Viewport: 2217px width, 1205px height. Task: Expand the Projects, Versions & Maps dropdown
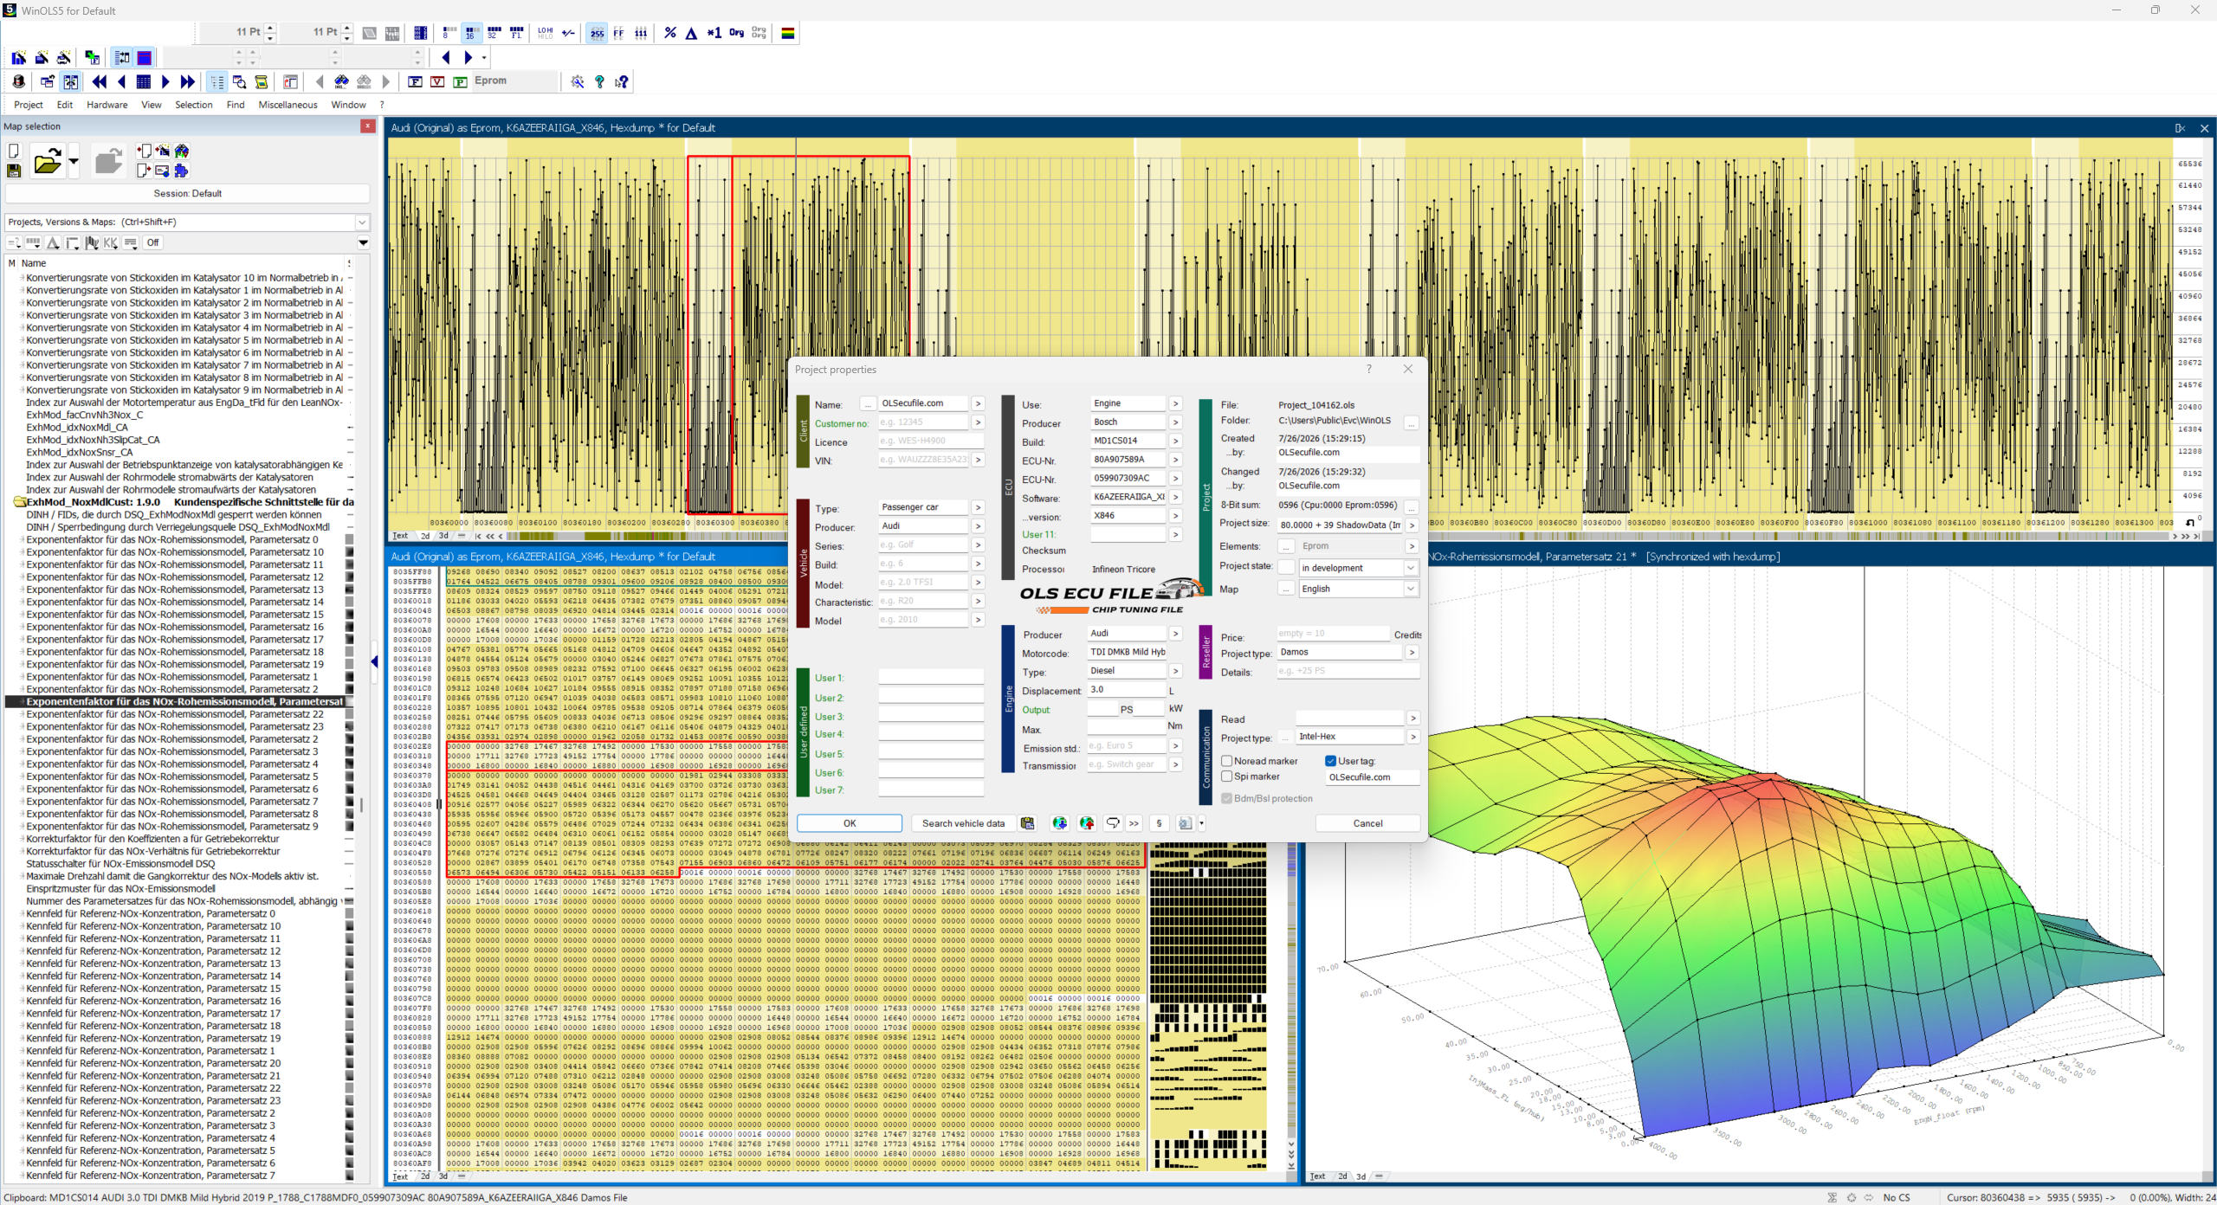[x=363, y=222]
